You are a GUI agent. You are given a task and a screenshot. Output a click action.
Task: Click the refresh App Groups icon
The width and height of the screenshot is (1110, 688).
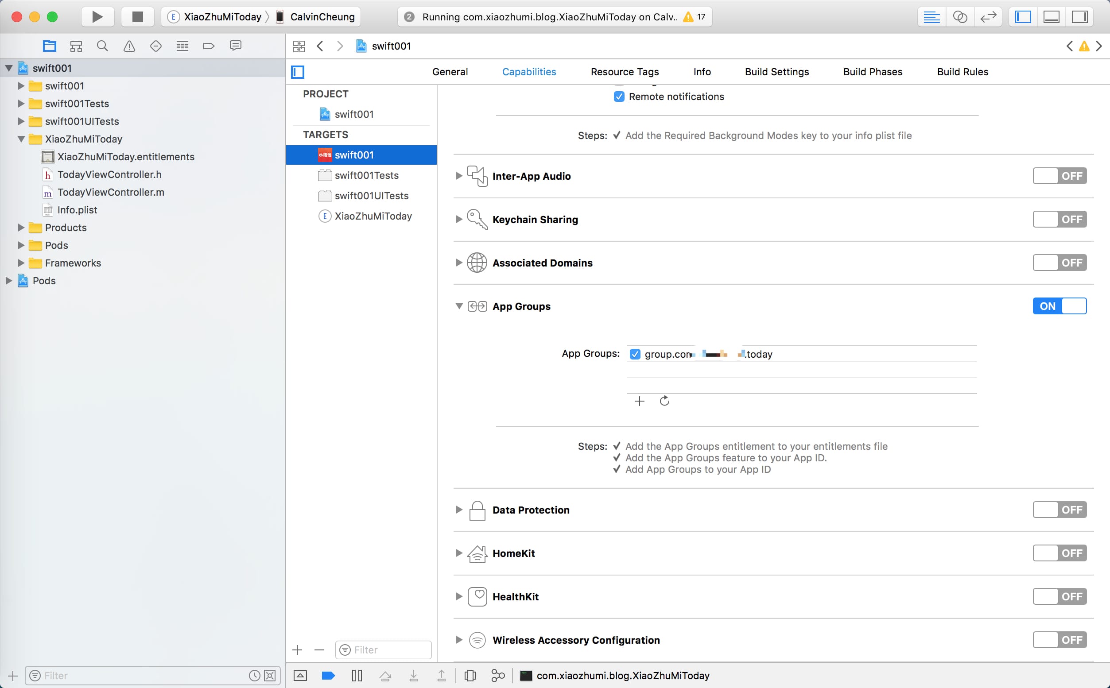coord(664,401)
